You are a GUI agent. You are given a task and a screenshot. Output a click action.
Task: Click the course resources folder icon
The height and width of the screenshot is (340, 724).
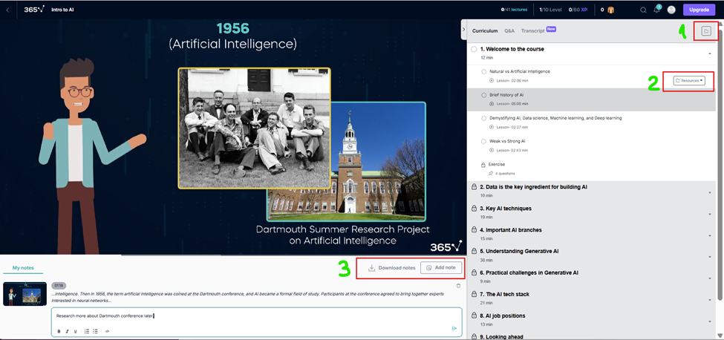point(706,31)
